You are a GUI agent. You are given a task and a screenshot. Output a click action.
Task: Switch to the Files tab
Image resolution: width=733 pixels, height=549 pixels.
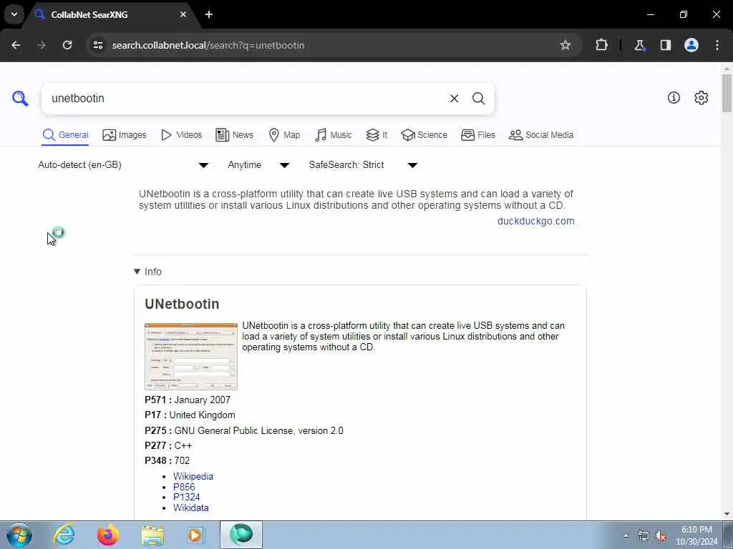point(477,135)
